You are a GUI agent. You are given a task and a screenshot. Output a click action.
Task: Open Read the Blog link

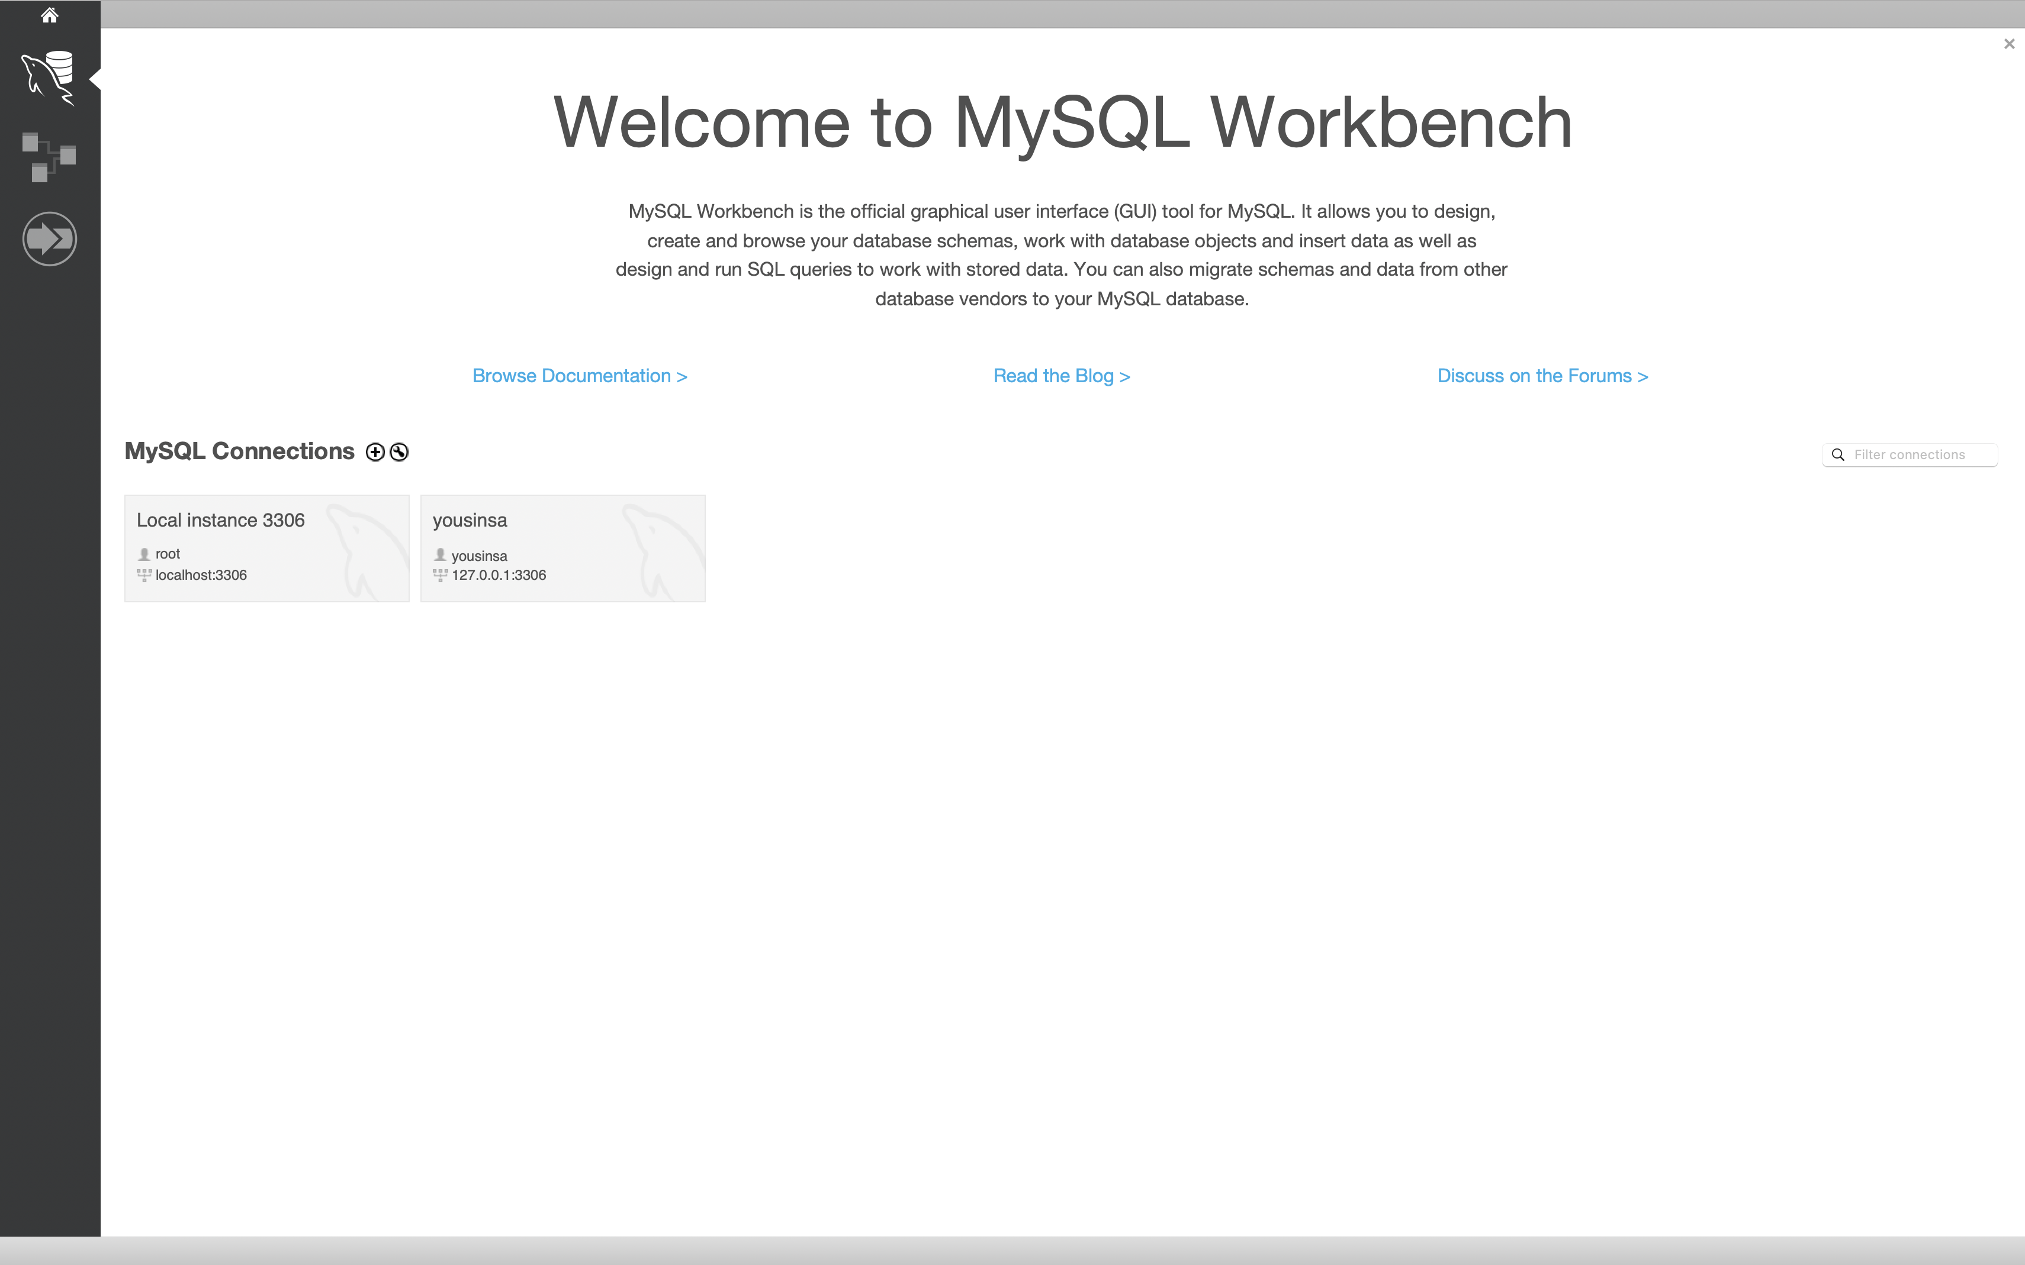point(1062,376)
